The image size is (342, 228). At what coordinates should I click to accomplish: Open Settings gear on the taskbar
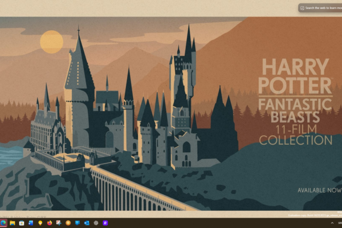[96, 223]
